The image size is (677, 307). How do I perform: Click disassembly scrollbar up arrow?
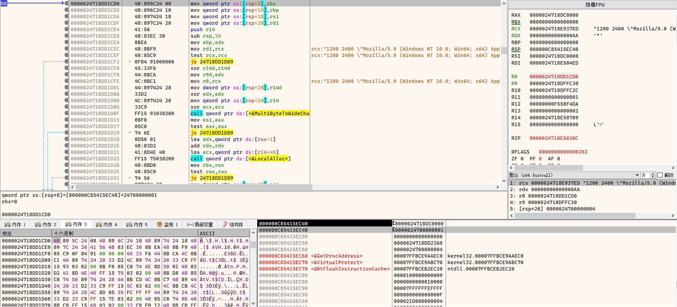tap(504, 3)
